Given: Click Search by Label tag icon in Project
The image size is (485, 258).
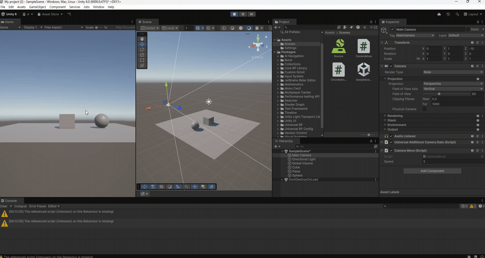Looking at the screenshot, I should 351,27.
